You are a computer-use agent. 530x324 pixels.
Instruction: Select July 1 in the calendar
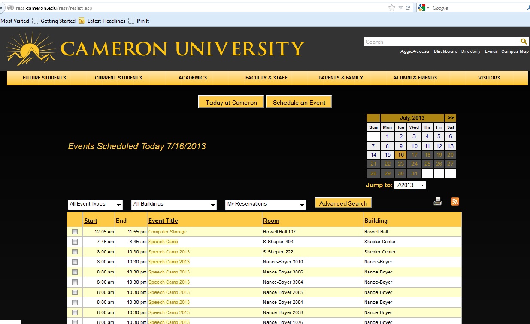tap(387, 136)
